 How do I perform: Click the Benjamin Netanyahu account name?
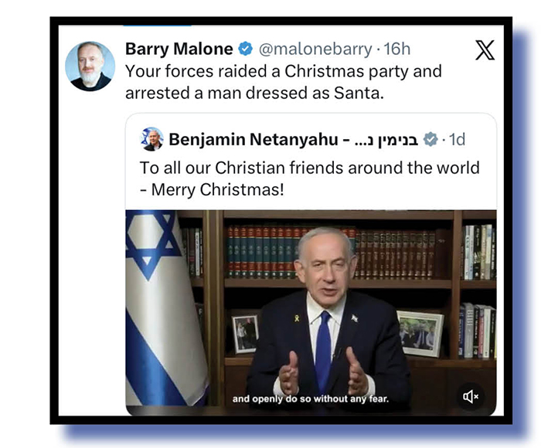coord(254,139)
